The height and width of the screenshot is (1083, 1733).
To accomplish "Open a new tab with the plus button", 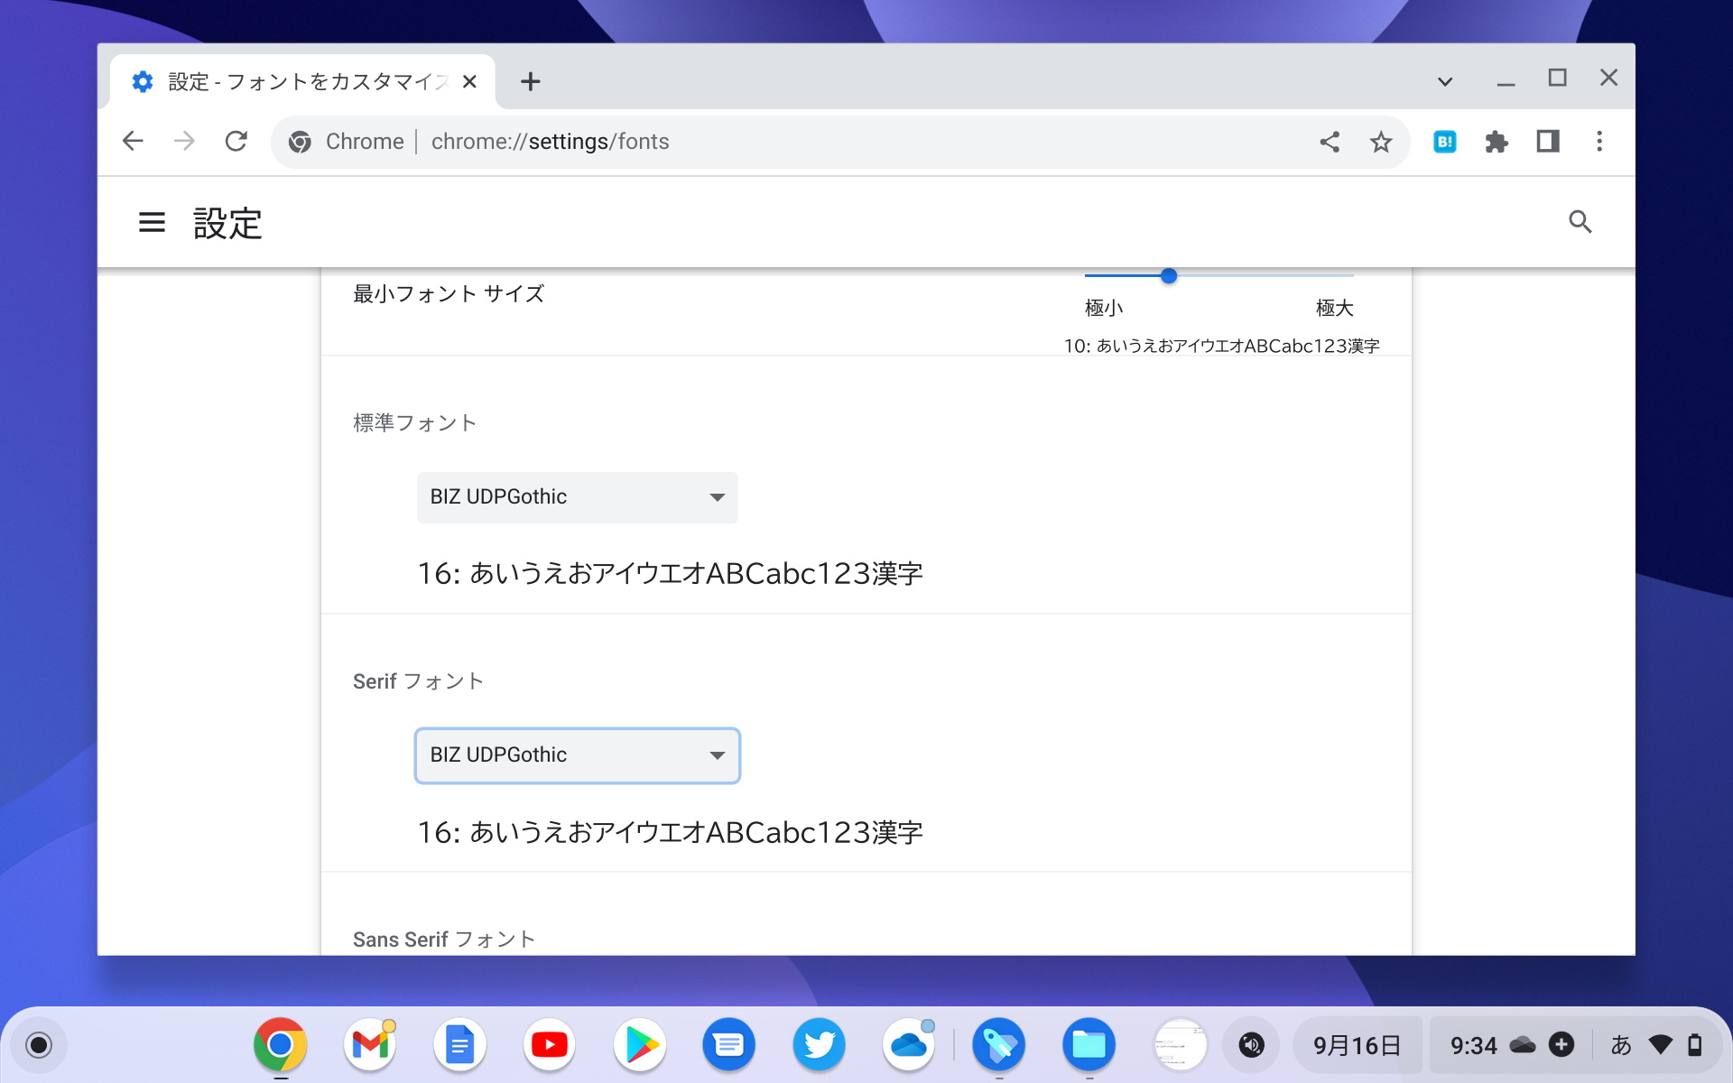I will [531, 81].
